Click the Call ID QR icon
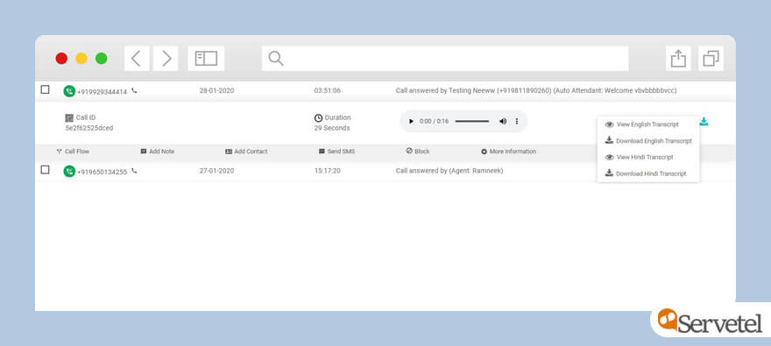Image resolution: width=771 pixels, height=346 pixels. pos(69,117)
